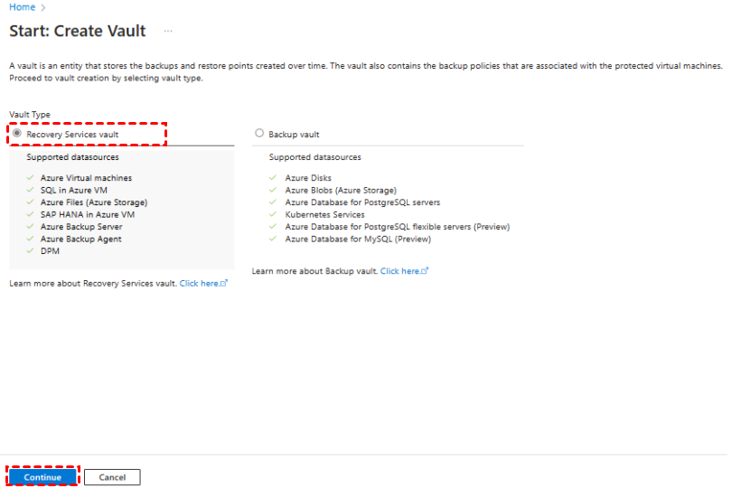Click checkmark icon next to SAP HANA in Azure VM
This screenshot has width=732, height=488.
pos(31,215)
